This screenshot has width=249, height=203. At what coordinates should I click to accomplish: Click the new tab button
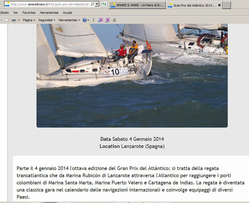[227, 5]
